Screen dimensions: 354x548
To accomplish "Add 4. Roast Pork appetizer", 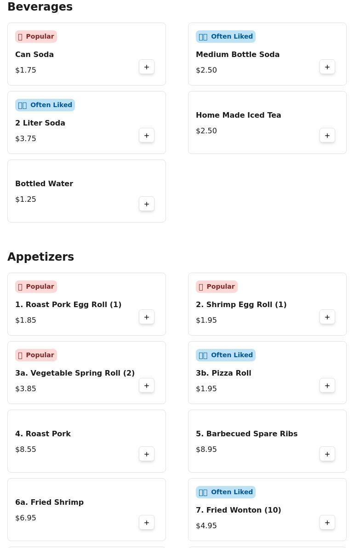I will pyautogui.click(x=147, y=454).
